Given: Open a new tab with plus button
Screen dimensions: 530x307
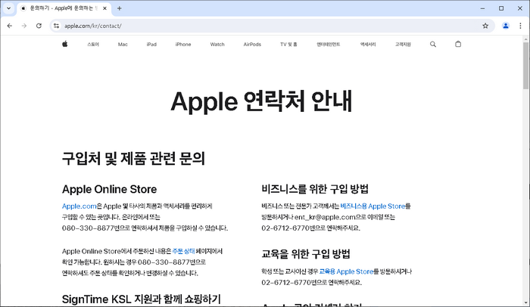Looking at the screenshot, I should click(120, 8).
